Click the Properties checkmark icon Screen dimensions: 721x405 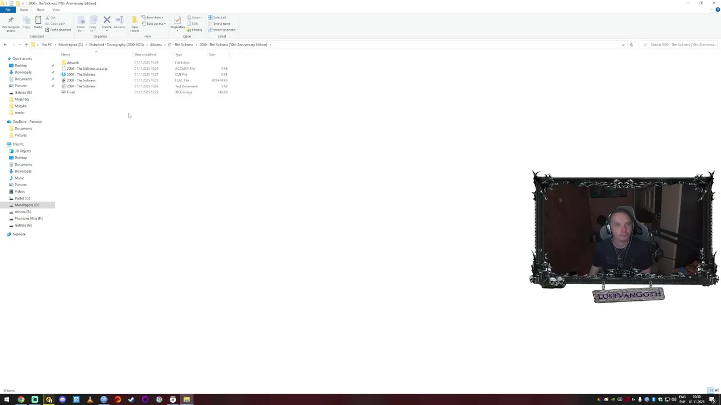pos(177,20)
